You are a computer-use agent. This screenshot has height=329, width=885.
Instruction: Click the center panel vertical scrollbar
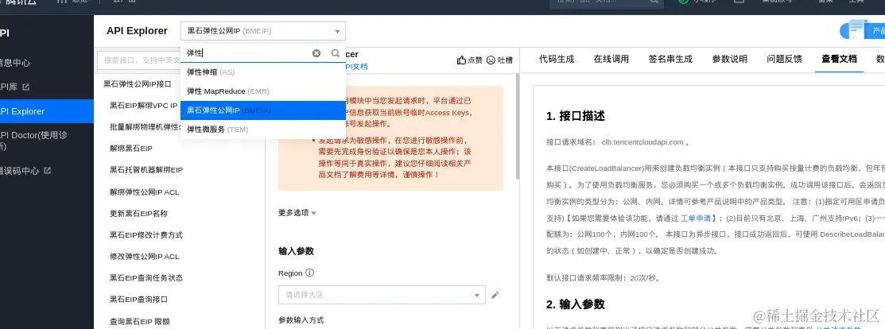[x=517, y=127]
